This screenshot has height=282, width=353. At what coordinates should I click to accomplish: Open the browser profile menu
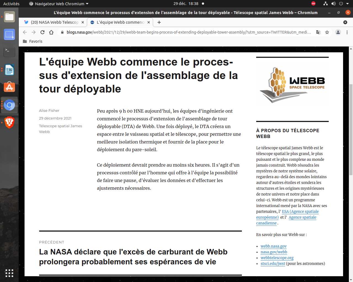338,32
